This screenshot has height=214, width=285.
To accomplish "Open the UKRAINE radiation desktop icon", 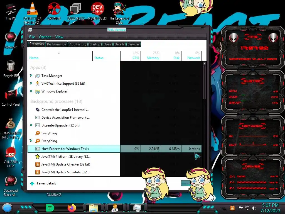I will click(54, 11).
